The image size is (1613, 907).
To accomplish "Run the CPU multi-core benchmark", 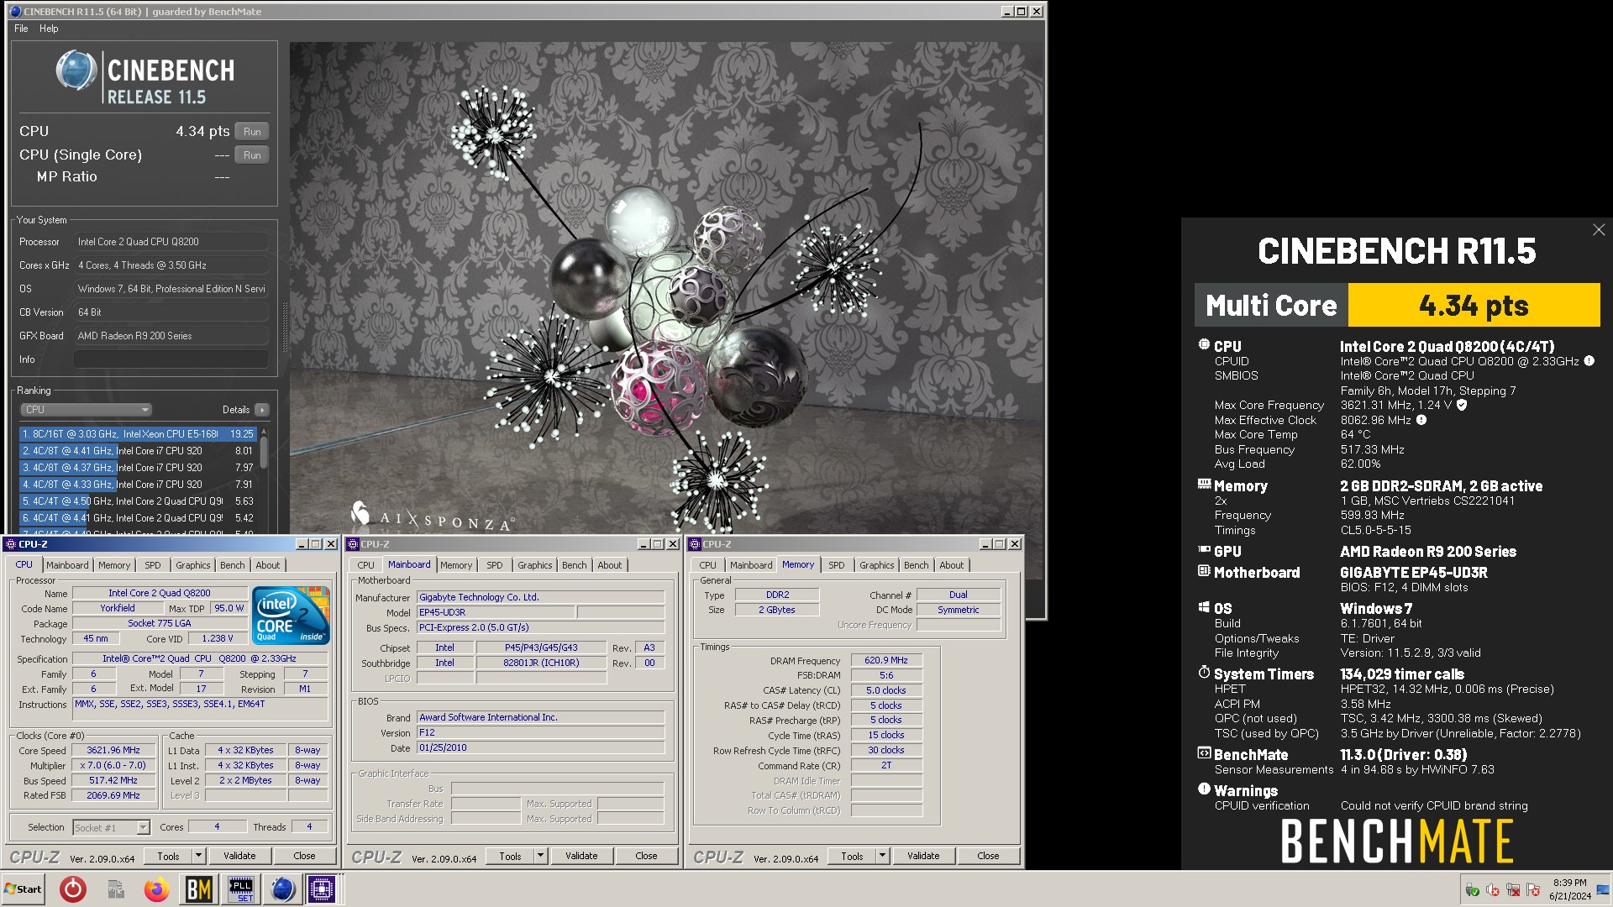I will [x=252, y=132].
